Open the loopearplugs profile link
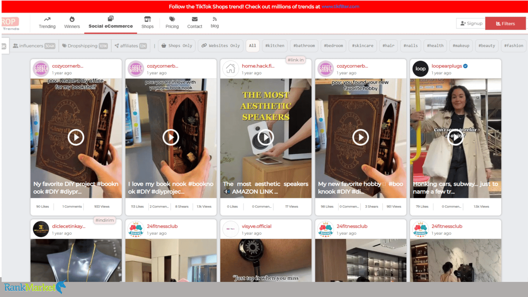The height and width of the screenshot is (297, 528). pos(446,66)
